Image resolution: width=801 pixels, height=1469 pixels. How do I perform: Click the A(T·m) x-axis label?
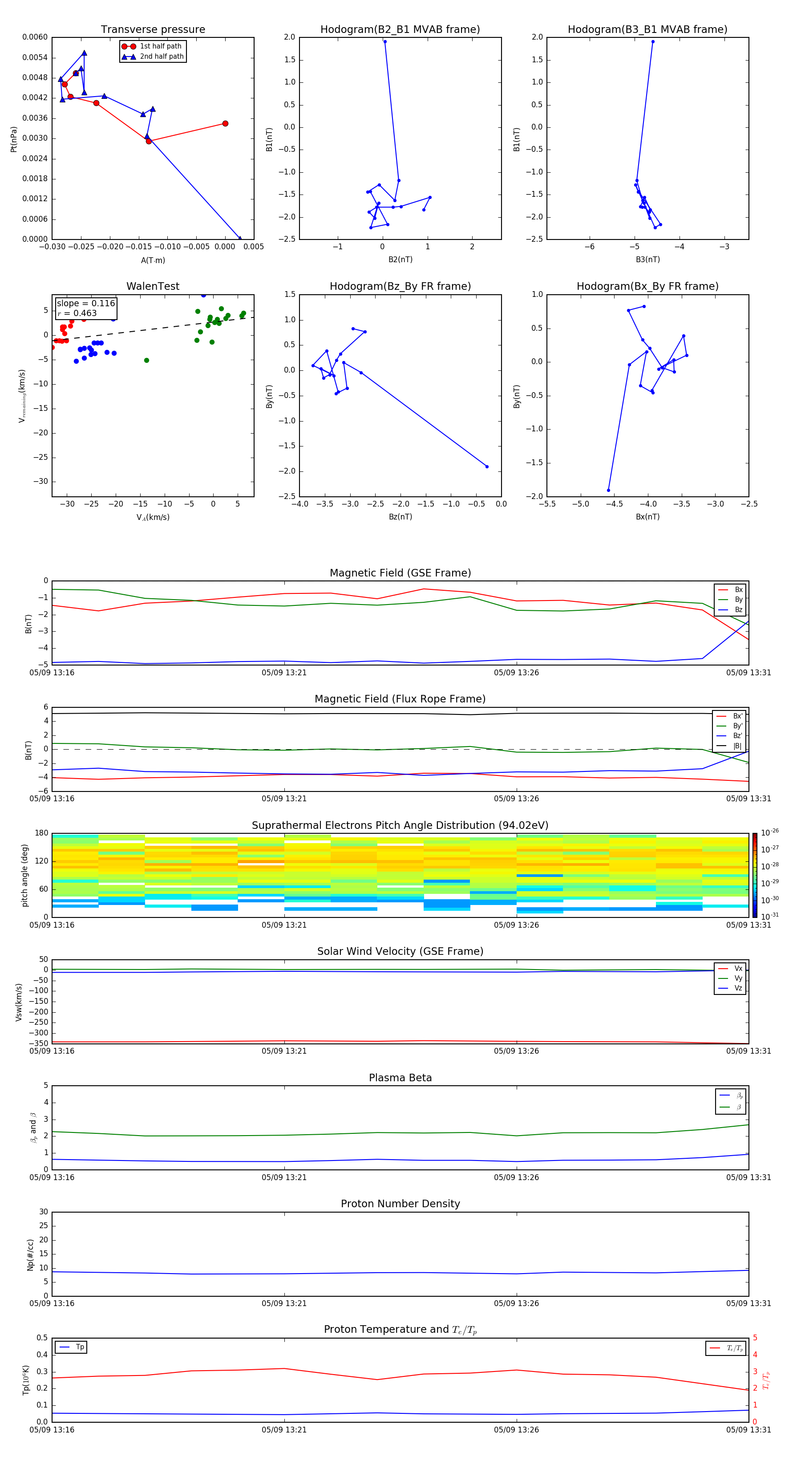(x=153, y=260)
